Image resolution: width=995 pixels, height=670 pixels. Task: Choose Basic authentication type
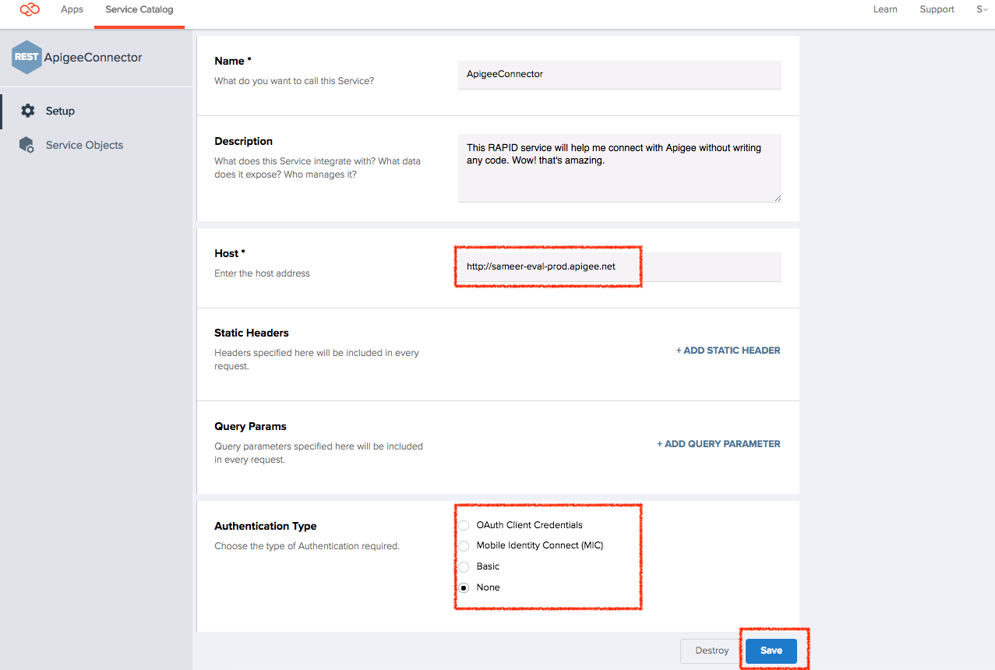click(464, 566)
